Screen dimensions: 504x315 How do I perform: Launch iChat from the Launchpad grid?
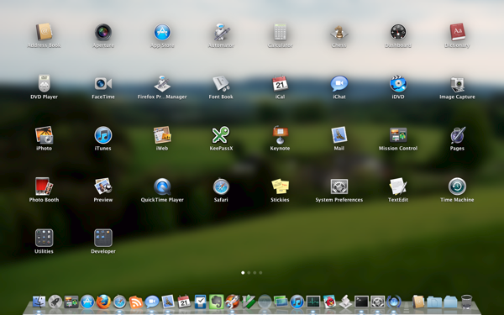pyautogui.click(x=339, y=83)
